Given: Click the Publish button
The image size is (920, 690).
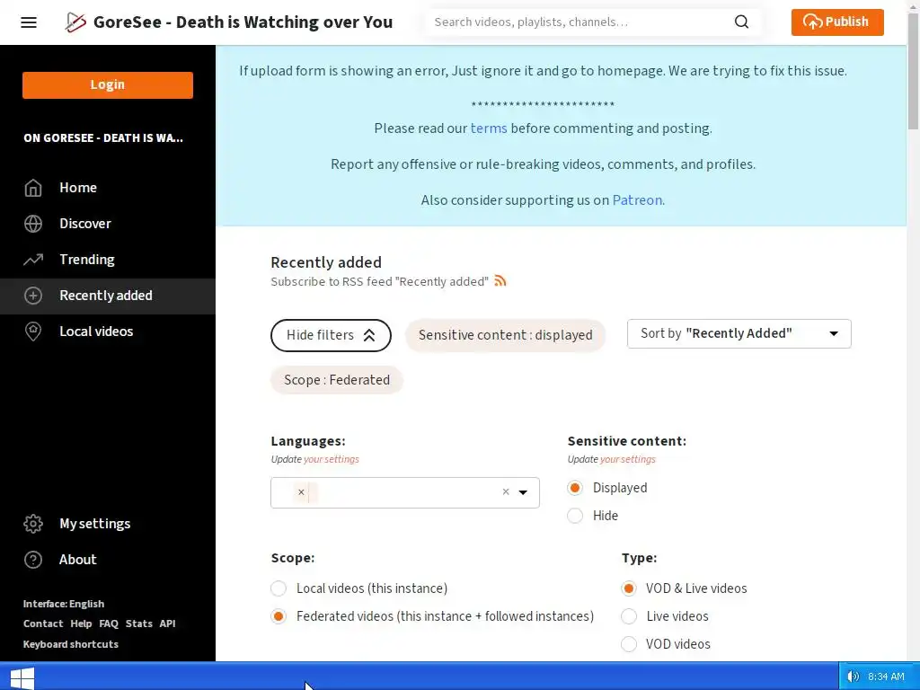Looking at the screenshot, I should tap(837, 22).
